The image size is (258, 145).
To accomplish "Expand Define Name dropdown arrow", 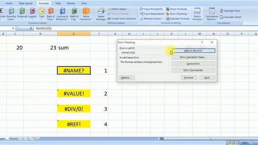I will pos(128,9).
